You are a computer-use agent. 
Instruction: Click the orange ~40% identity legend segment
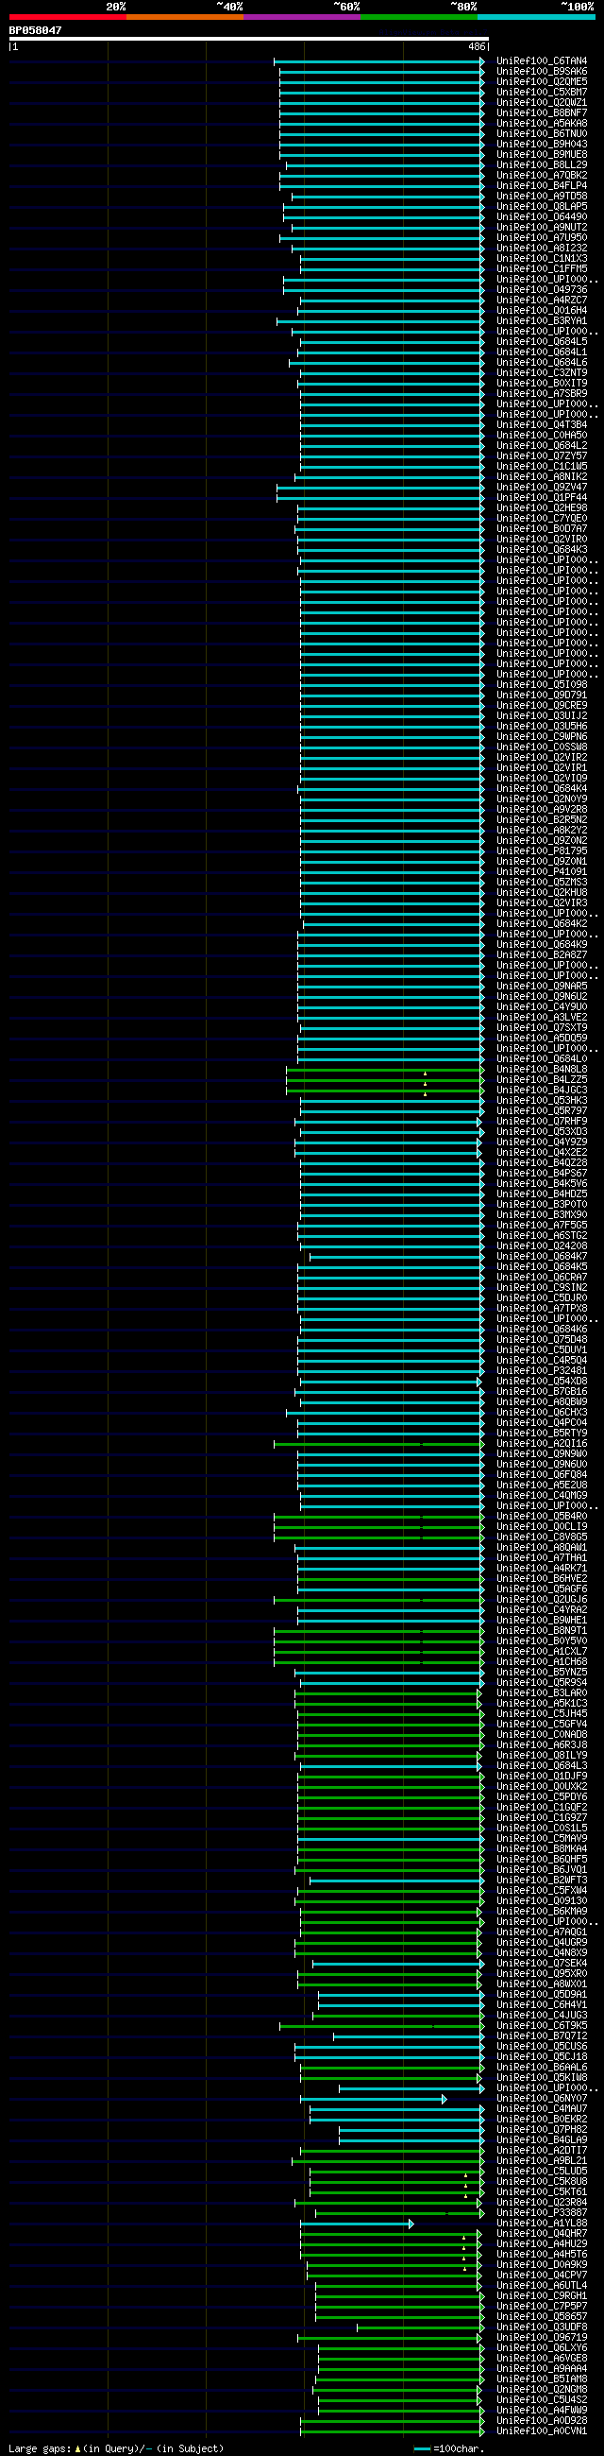coord(185,17)
